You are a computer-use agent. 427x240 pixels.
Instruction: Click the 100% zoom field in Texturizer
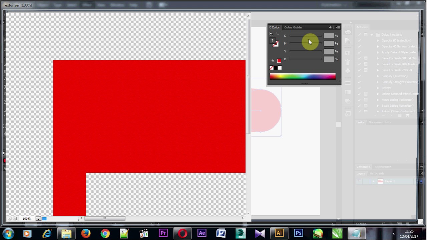point(27,219)
